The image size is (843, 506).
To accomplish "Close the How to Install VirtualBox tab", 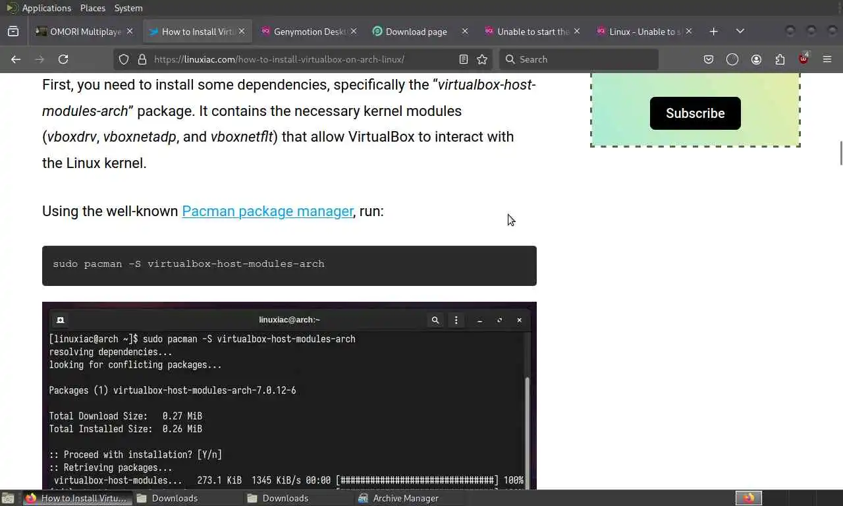I will 242,31.
